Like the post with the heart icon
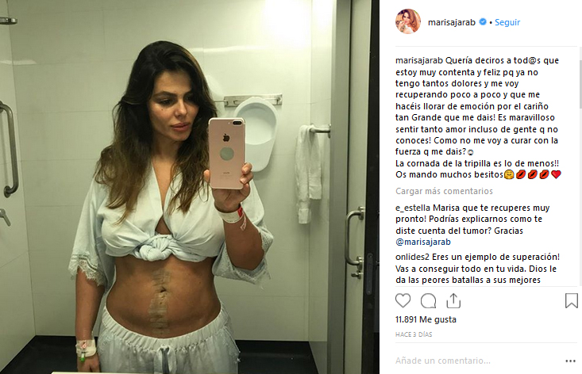The image size is (582, 374). pyautogui.click(x=403, y=300)
